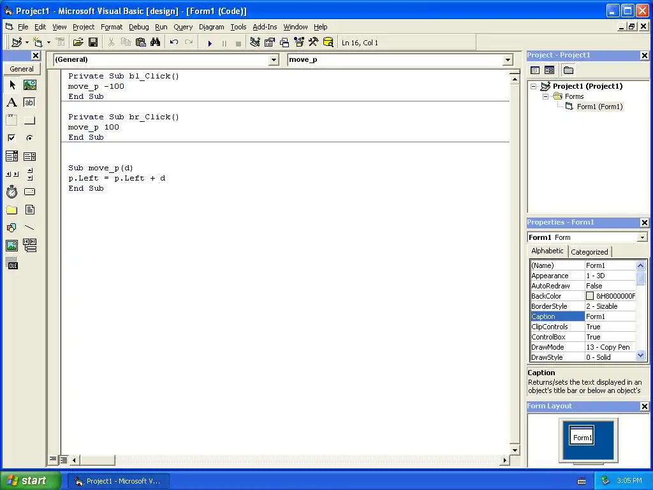The image size is (653, 490).
Task: Select the DriveListBox tool
Action: 29,191
